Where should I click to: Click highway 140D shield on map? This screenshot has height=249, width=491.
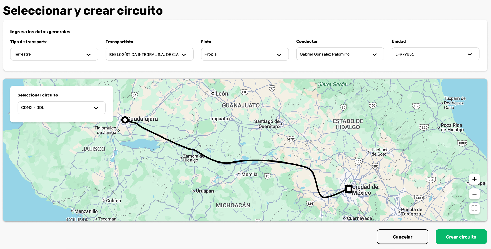tap(419, 198)
